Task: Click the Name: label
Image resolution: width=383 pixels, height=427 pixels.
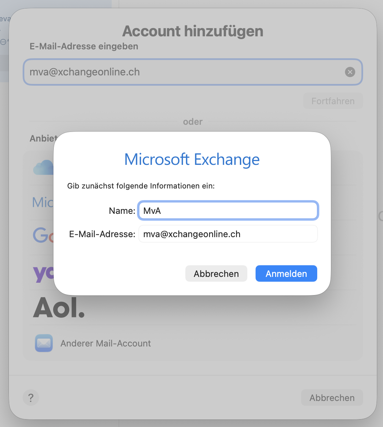Action: click(122, 211)
